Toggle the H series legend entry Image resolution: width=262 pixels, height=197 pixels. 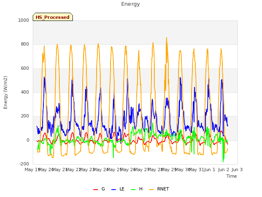(137, 189)
